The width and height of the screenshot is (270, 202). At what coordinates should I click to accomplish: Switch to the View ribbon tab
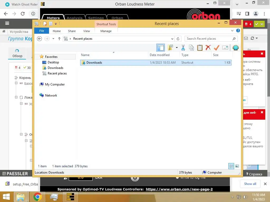click(86, 31)
